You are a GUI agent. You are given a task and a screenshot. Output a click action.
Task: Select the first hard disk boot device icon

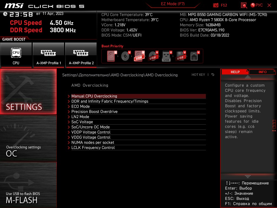point(112,56)
